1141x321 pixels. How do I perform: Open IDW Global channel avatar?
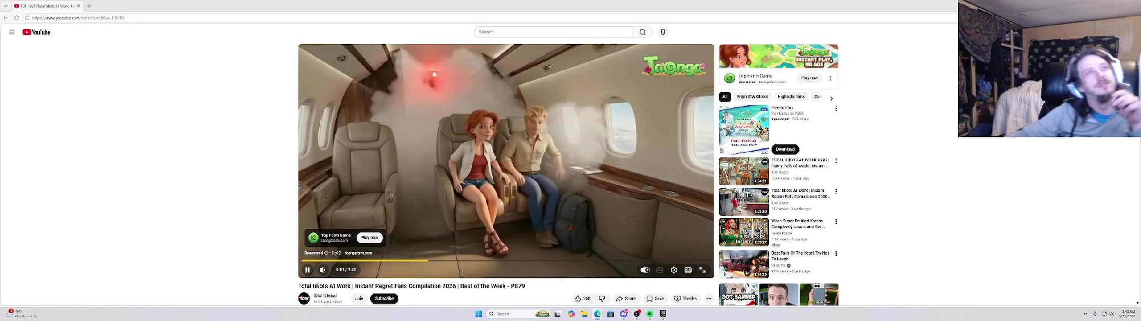(x=304, y=299)
